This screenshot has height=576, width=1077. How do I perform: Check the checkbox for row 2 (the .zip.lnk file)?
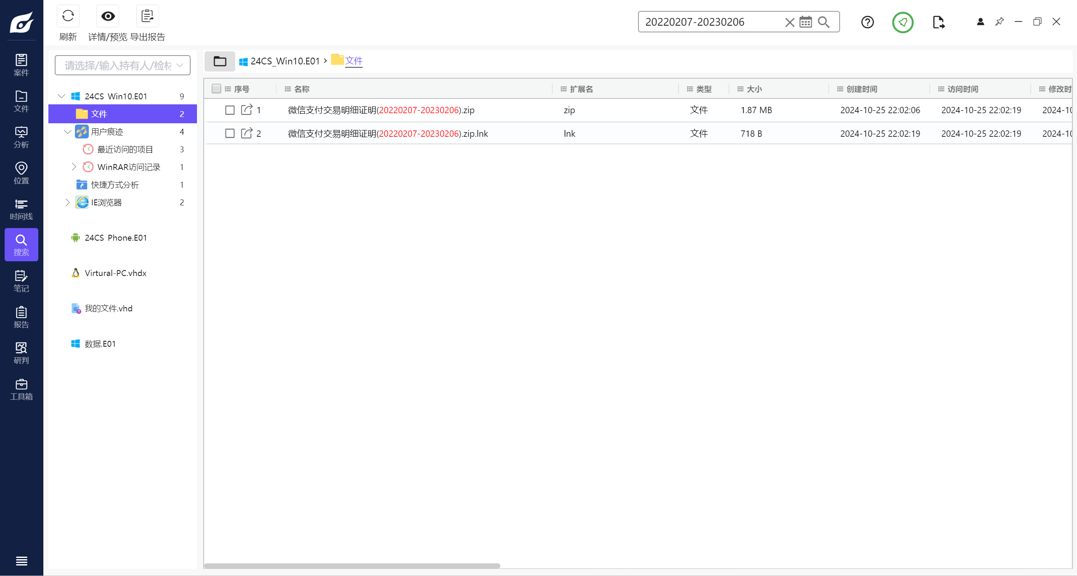coord(230,134)
